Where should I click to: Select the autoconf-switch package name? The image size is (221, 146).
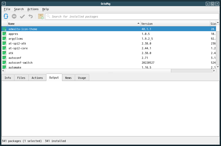coord(21,63)
